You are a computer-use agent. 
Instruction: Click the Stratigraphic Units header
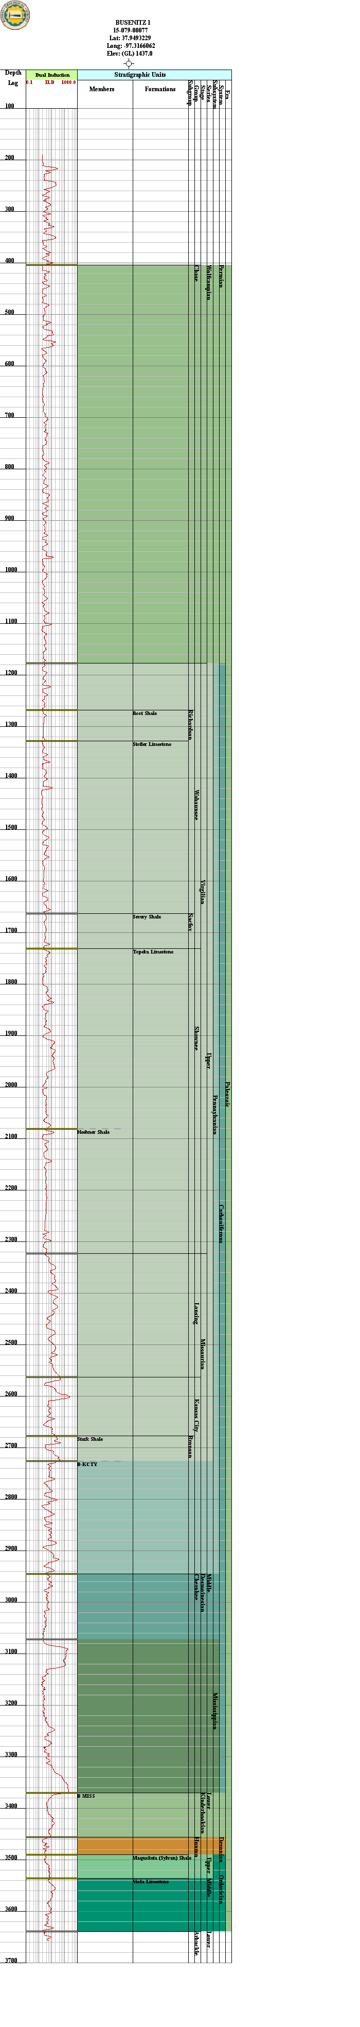(x=140, y=75)
